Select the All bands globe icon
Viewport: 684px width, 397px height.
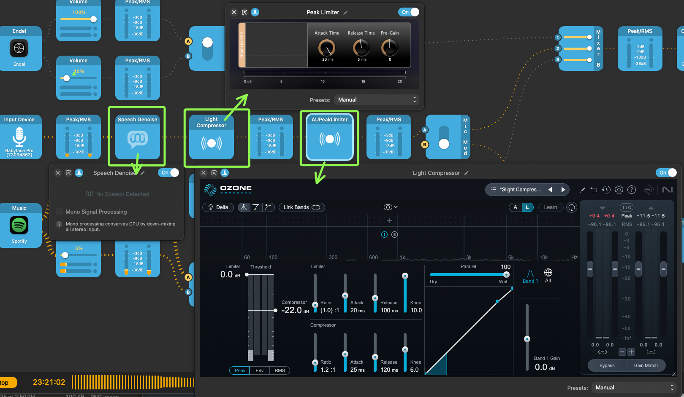point(548,275)
